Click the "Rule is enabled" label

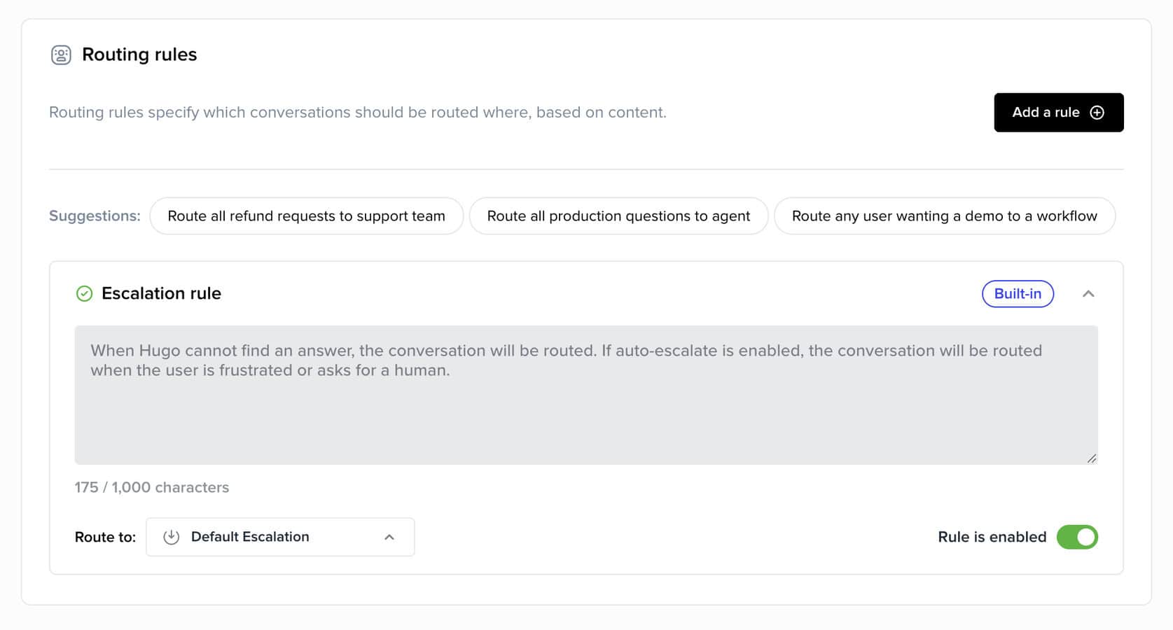(992, 537)
